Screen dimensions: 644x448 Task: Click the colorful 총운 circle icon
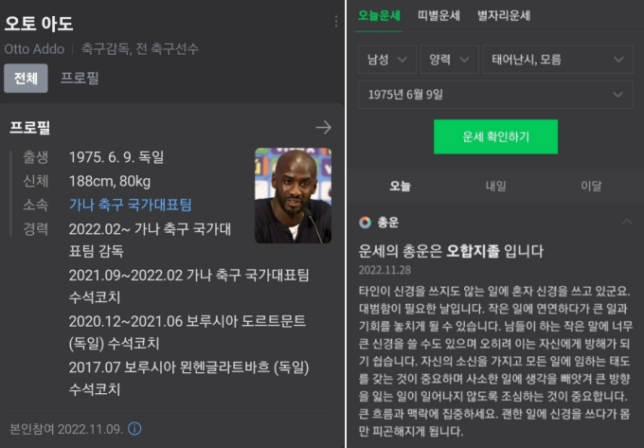[x=365, y=223]
